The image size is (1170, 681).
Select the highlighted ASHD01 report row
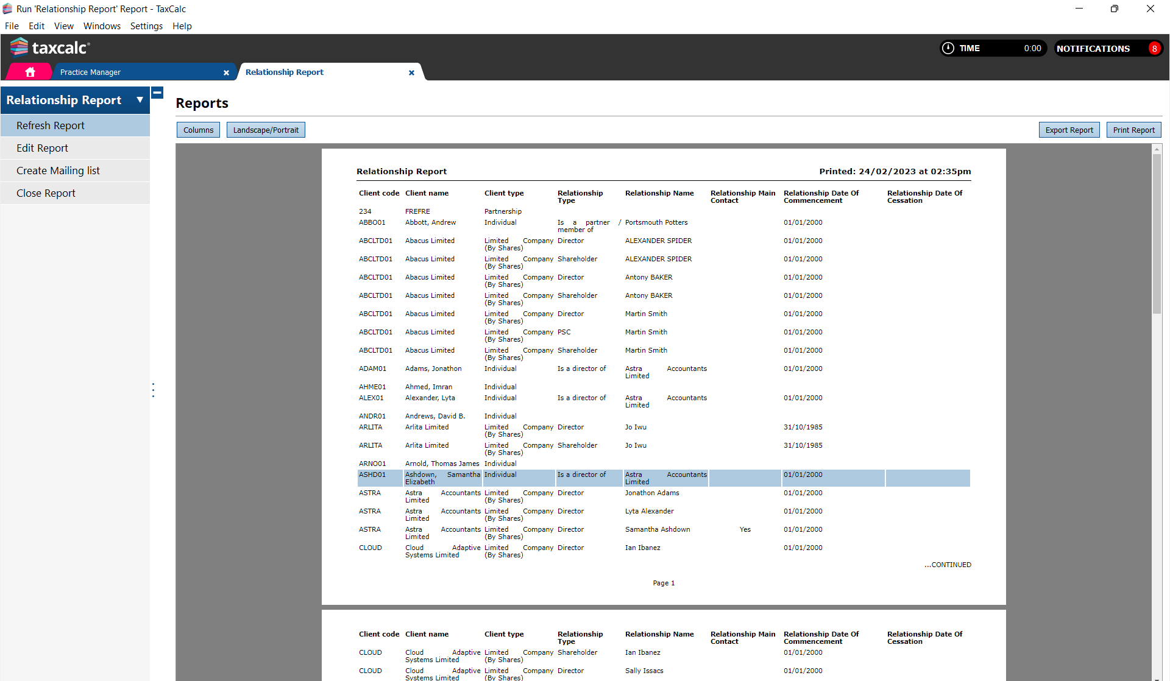pyautogui.click(x=663, y=478)
